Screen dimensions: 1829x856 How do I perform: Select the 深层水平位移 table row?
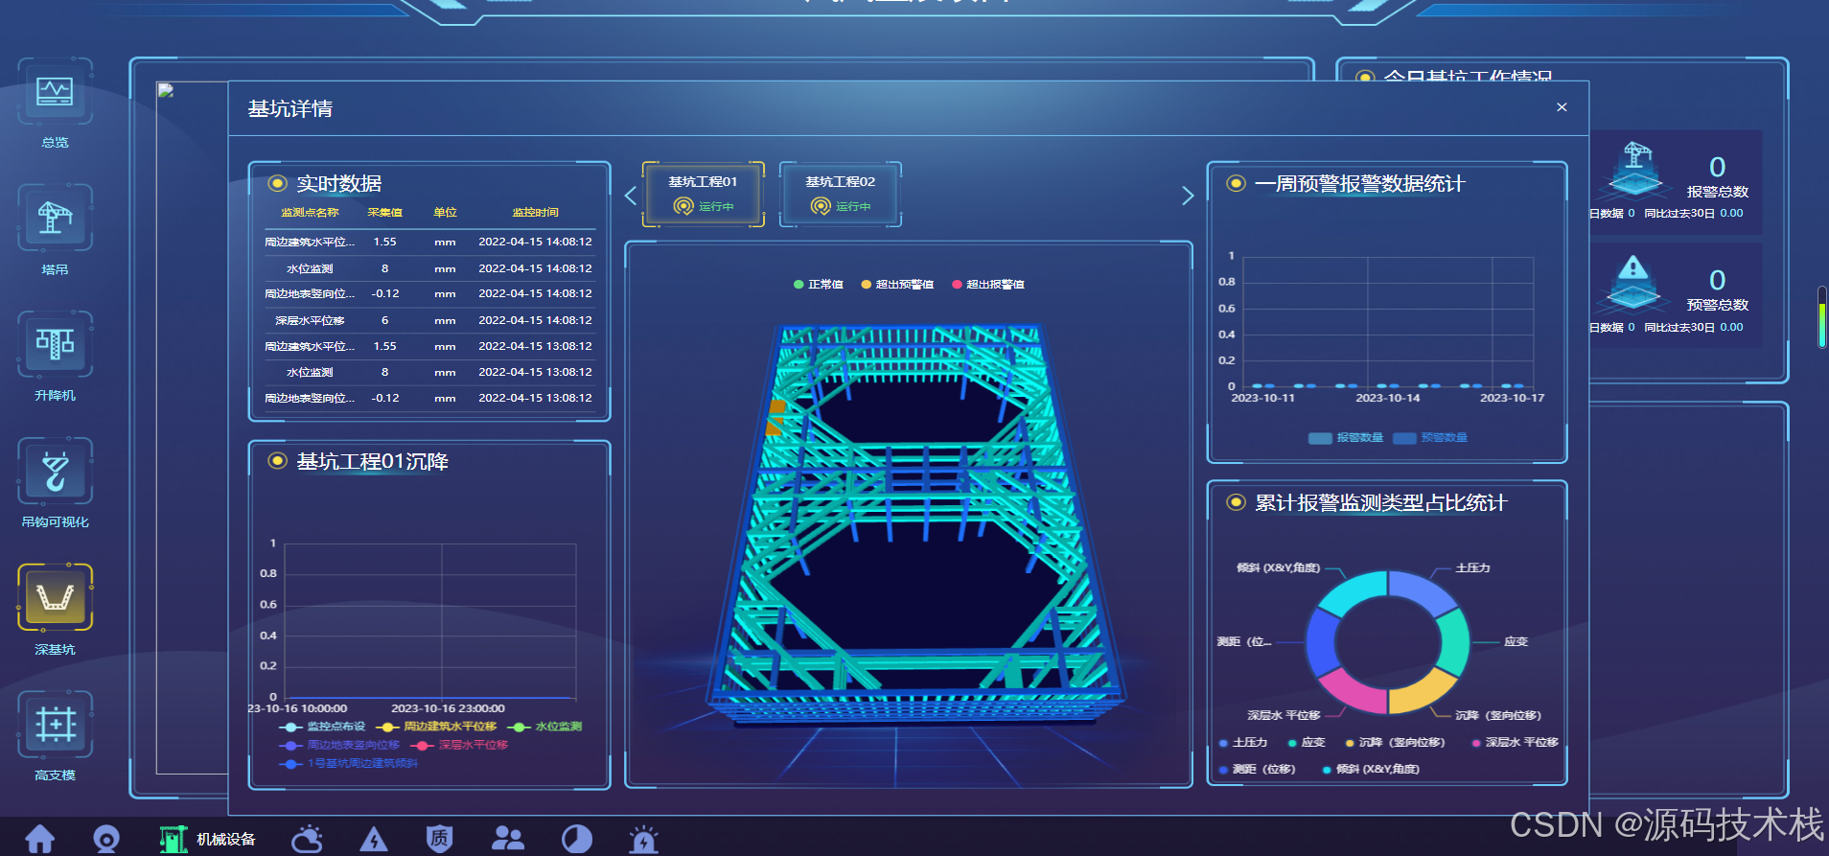coord(429,321)
